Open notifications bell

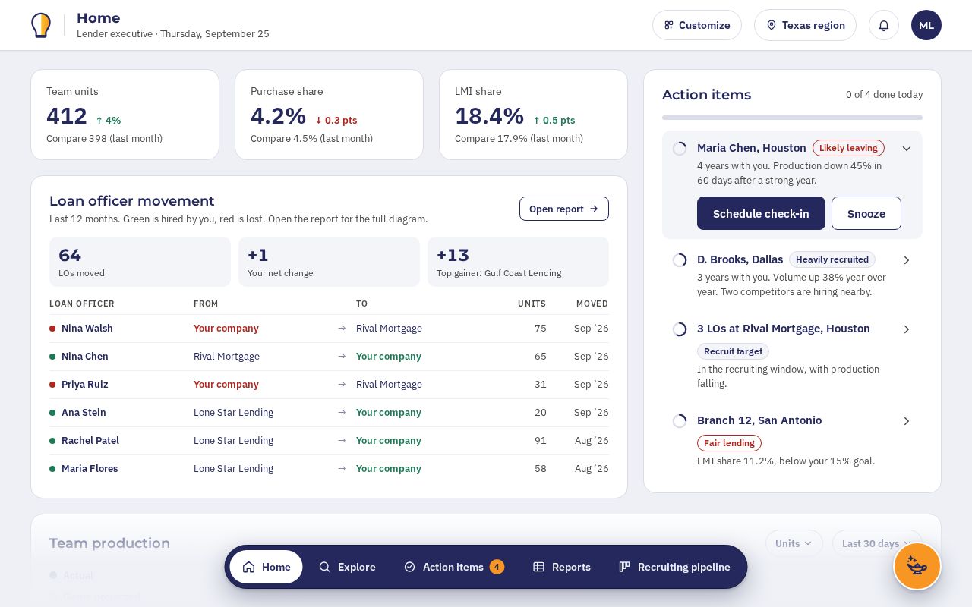884,25
